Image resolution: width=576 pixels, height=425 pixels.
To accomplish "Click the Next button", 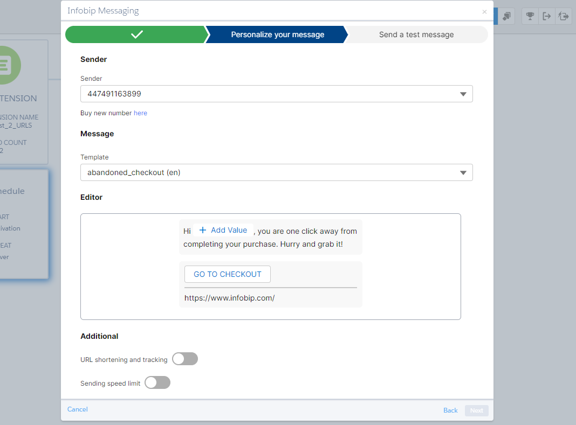I will pos(476,410).
